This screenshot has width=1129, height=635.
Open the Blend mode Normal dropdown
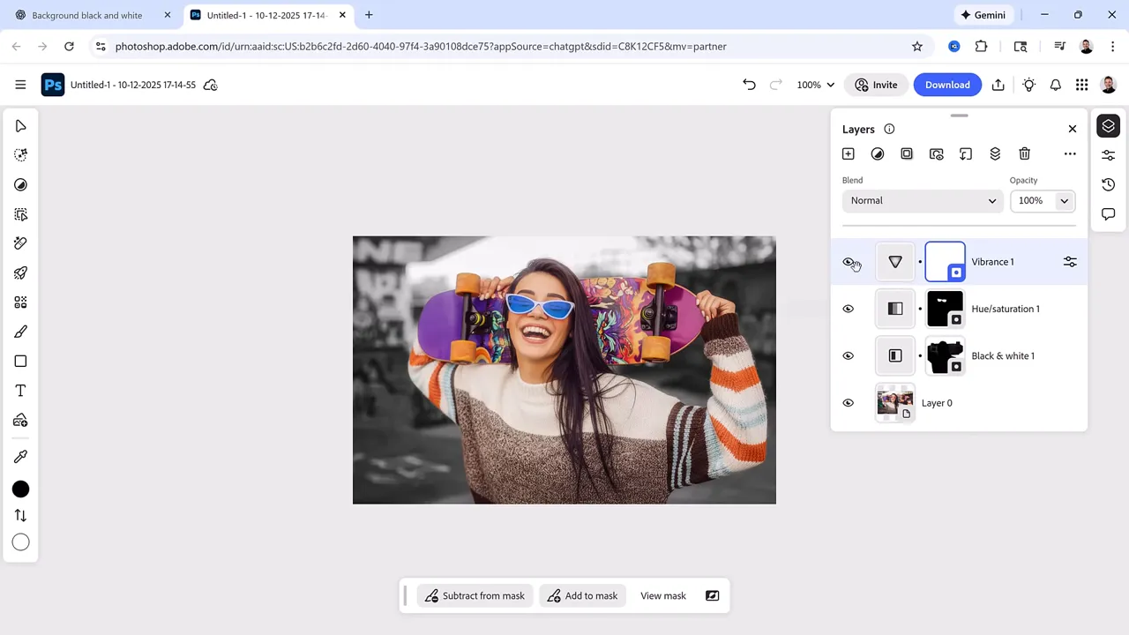tap(922, 201)
